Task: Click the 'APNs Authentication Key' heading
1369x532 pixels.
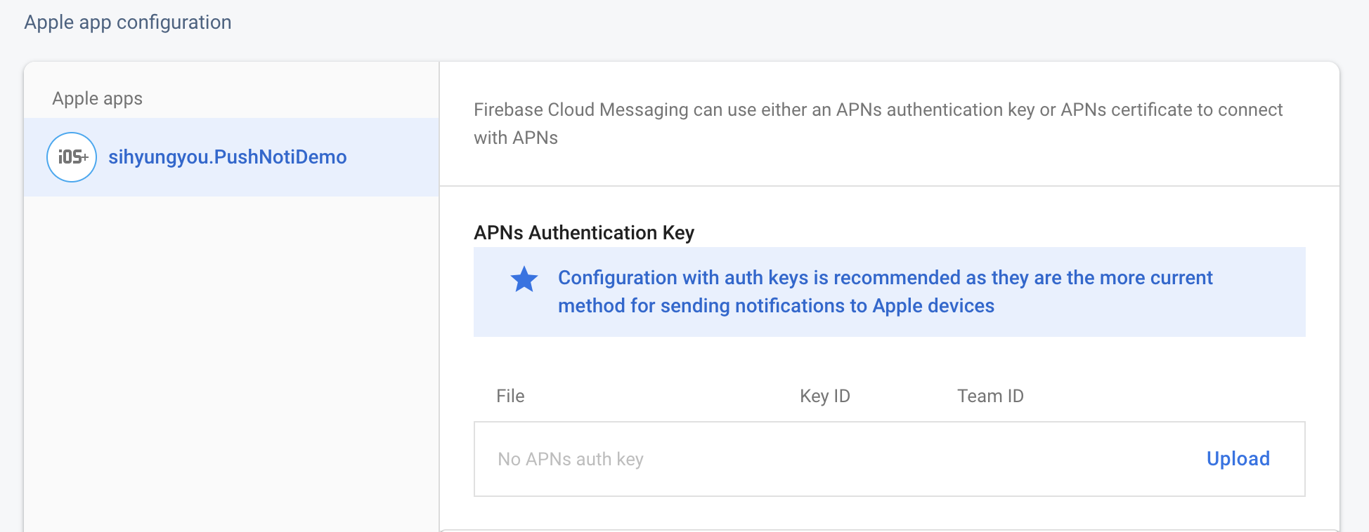Action: 584,233
